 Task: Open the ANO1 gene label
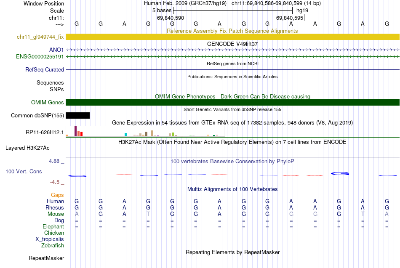click(56, 50)
